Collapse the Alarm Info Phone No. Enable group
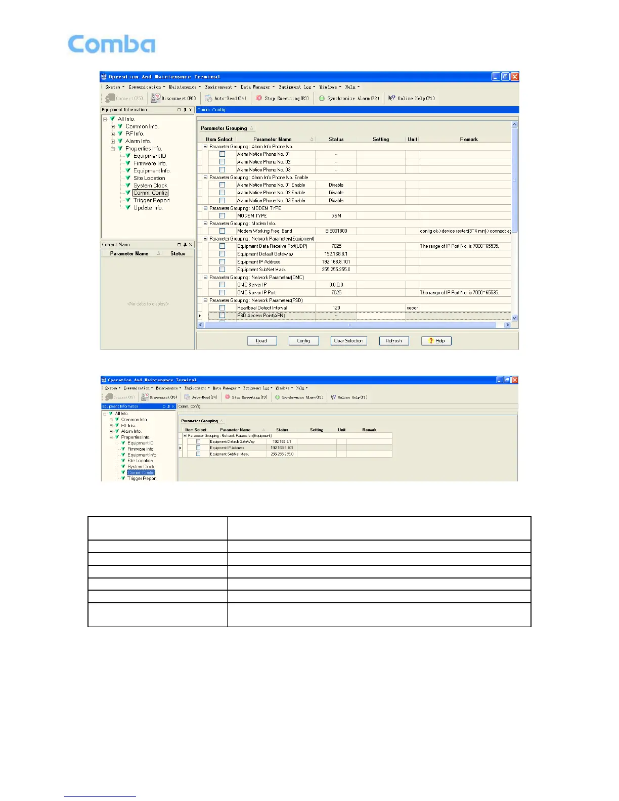This screenshot has height=801, width=619. [x=206, y=177]
